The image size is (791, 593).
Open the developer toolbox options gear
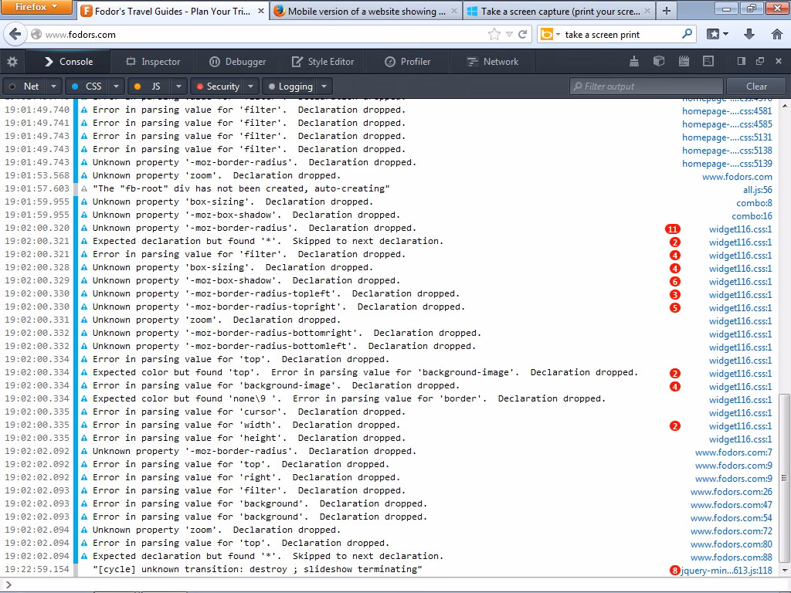(12, 62)
